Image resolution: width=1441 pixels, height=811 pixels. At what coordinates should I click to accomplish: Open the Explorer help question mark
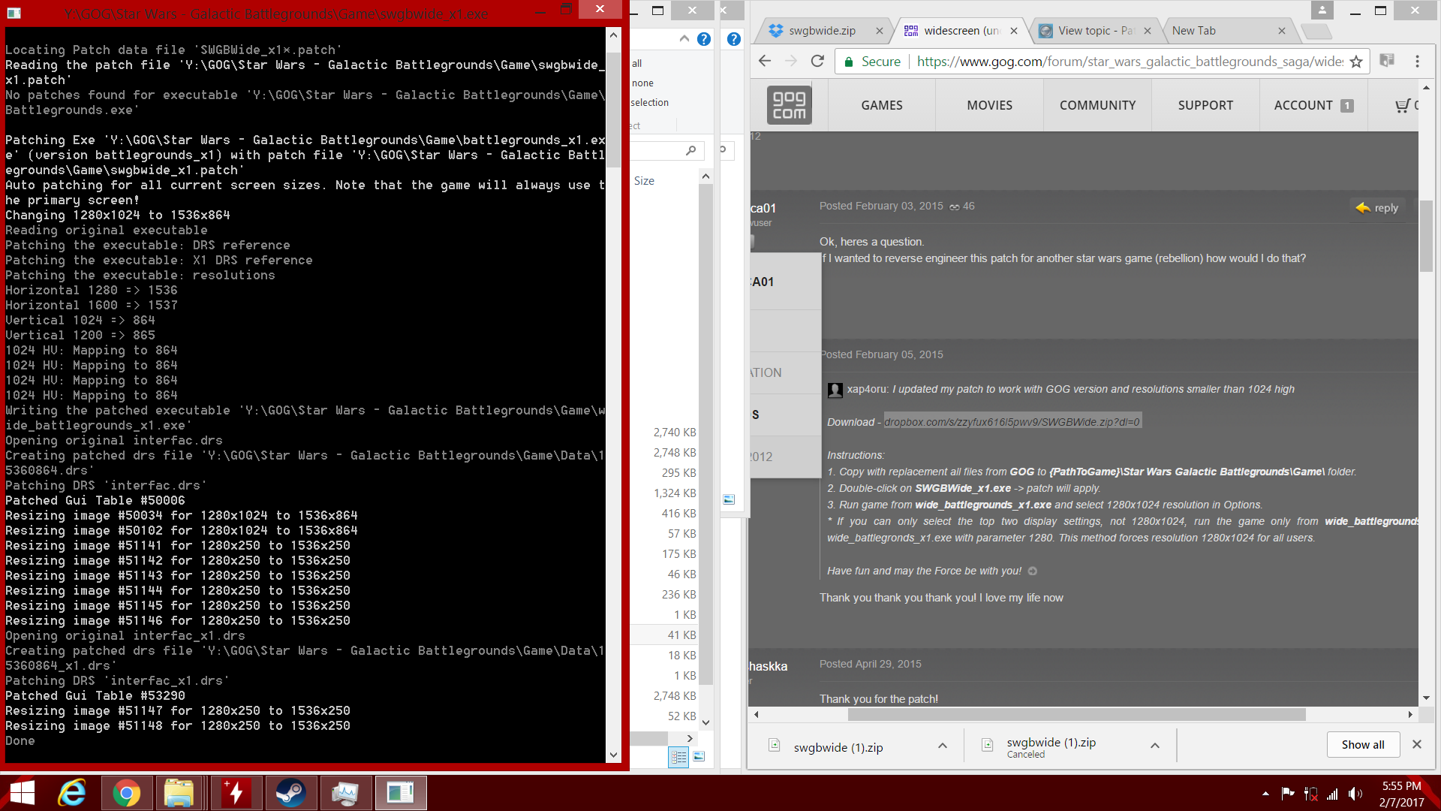tap(703, 39)
